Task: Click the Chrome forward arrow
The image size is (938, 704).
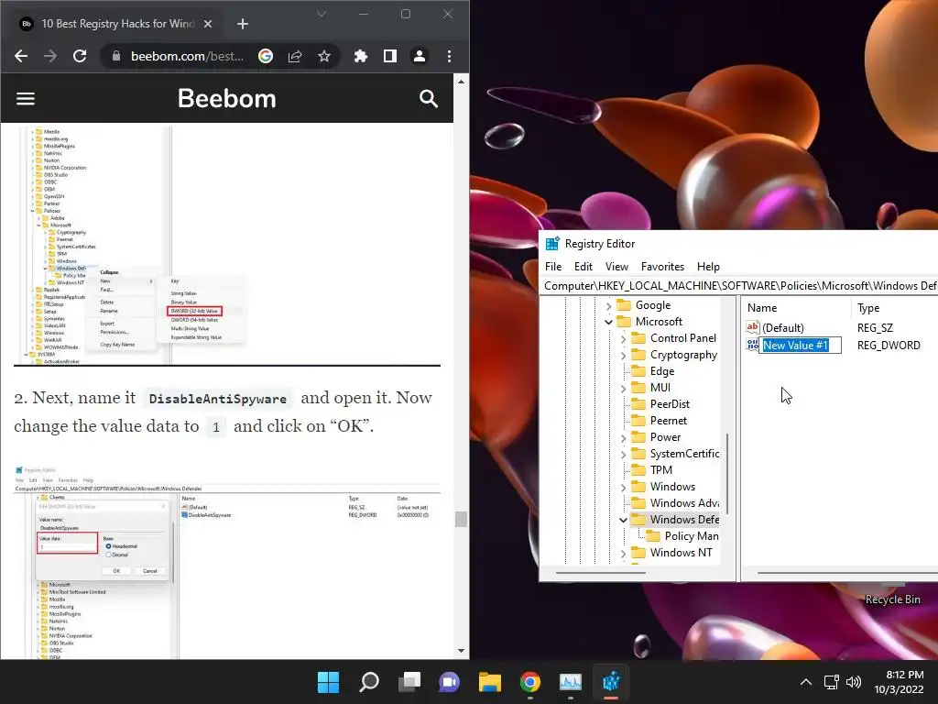Action: point(50,56)
